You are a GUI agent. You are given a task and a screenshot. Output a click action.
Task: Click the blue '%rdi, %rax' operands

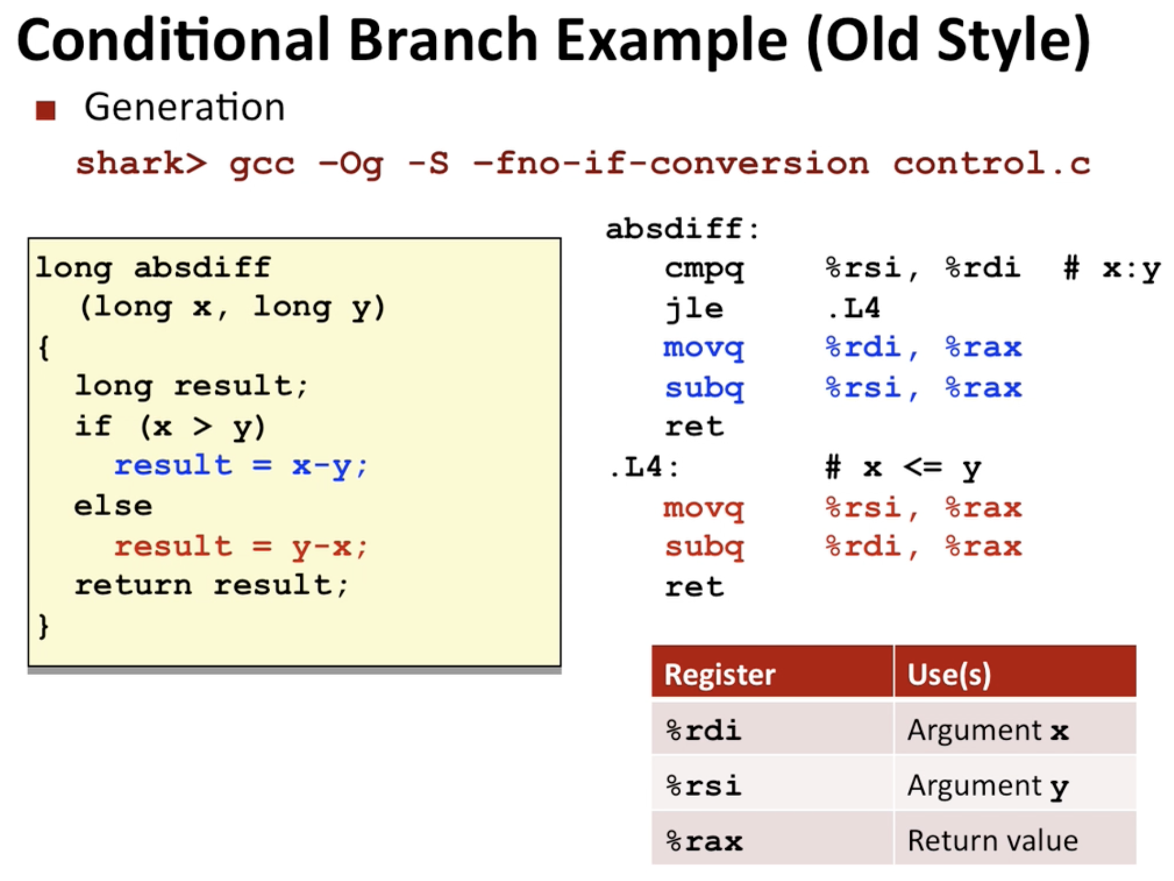click(x=923, y=348)
